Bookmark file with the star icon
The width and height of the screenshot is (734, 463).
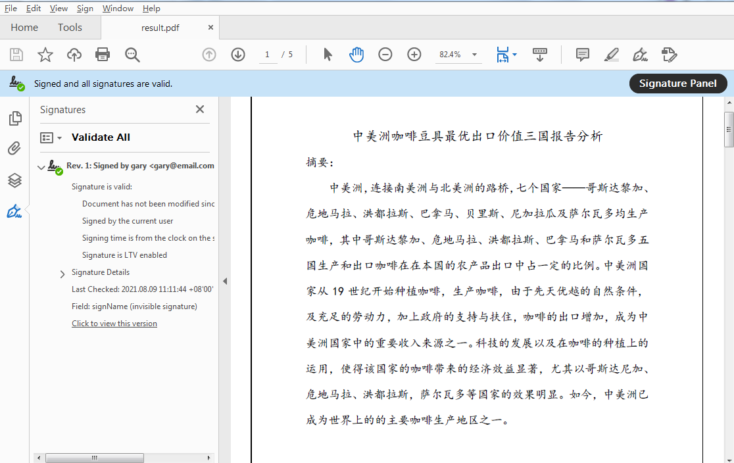(45, 55)
